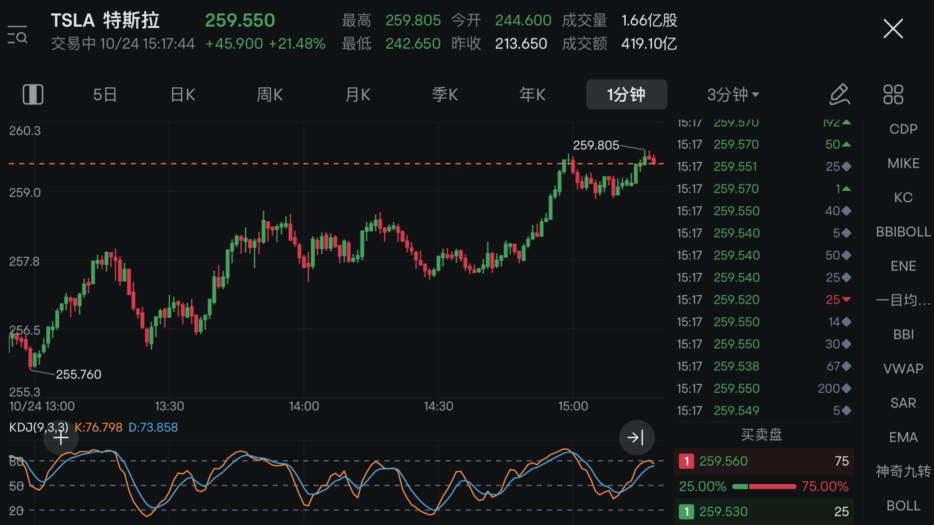Enable the BBIBOLL indicator
934x525 pixels.
(903, 232)
